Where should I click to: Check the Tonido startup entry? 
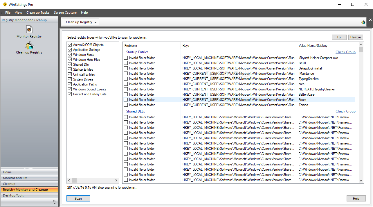coord(126,105)
